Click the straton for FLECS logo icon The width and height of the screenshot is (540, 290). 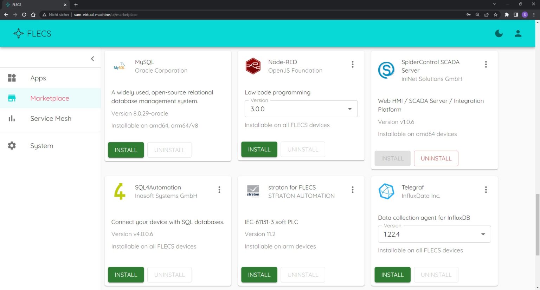pos(253,191)
